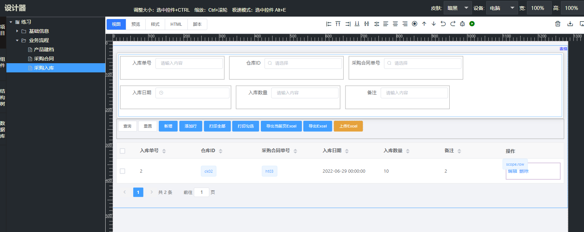Select 产品建档 in the project tree
Image resolution: width=584 pixels, height=232 pixels.
click(44, 49)
